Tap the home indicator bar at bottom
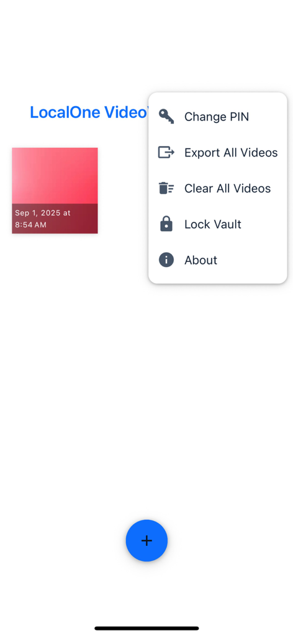Image resolution: width=293 pixels, height=636 pixels. click(x=146, y=629)
